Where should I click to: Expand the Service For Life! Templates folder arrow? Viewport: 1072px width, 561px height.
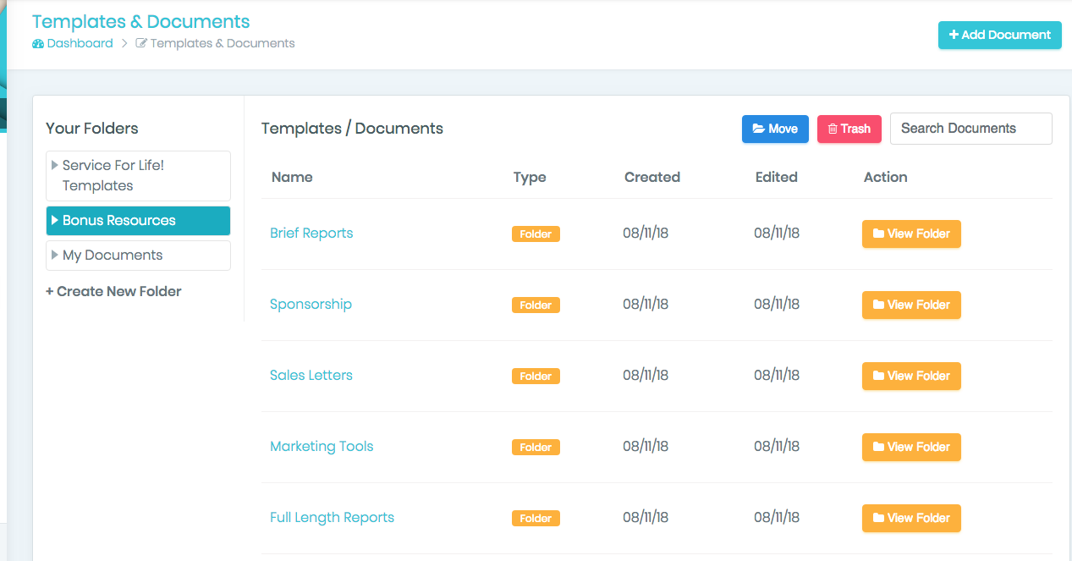(x=55, y=166)
